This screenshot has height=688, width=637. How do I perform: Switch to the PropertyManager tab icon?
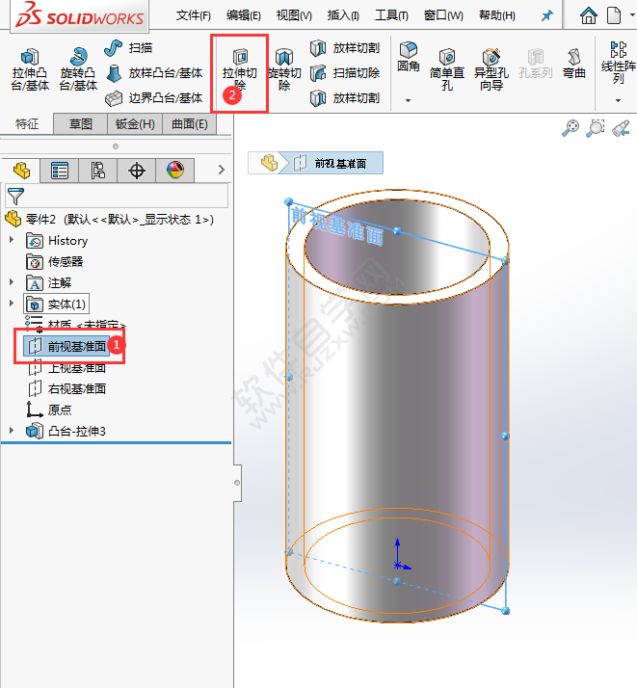(59, 171)
